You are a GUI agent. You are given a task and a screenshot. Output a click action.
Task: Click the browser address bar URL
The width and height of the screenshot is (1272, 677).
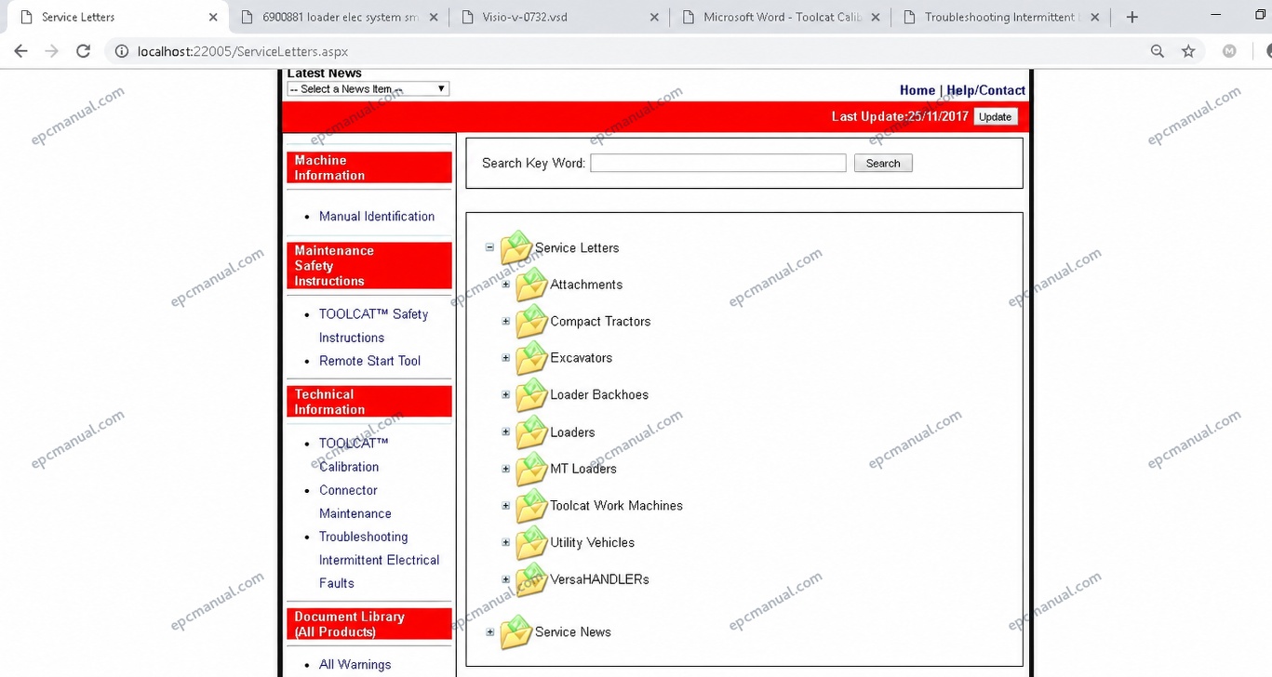pos(243,51)
